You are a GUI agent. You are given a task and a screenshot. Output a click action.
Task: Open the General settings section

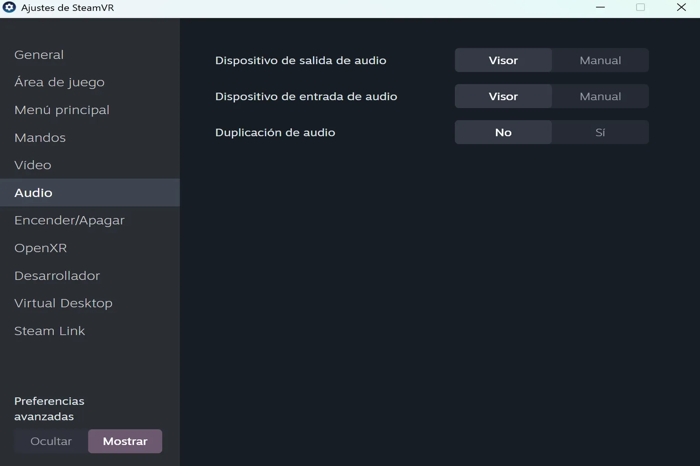coord(90,55)
